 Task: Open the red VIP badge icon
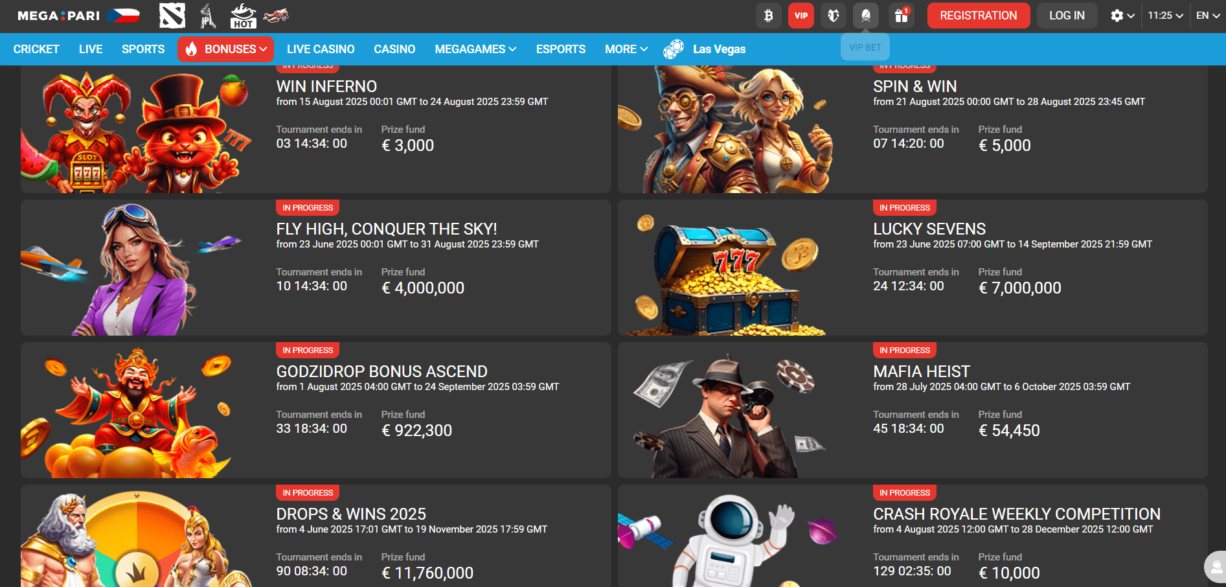tap(801, 16)
